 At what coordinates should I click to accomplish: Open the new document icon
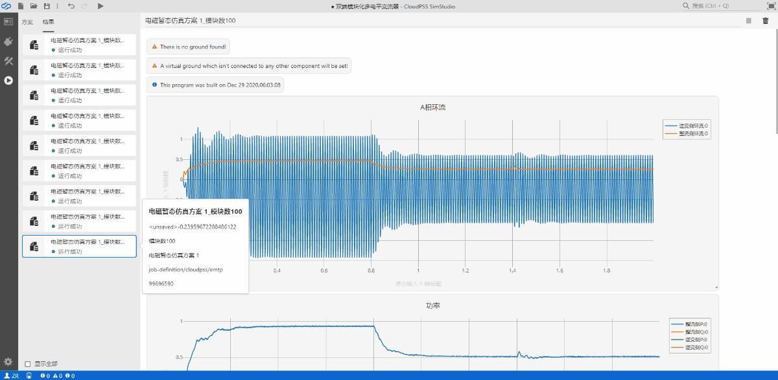point(21,6)
